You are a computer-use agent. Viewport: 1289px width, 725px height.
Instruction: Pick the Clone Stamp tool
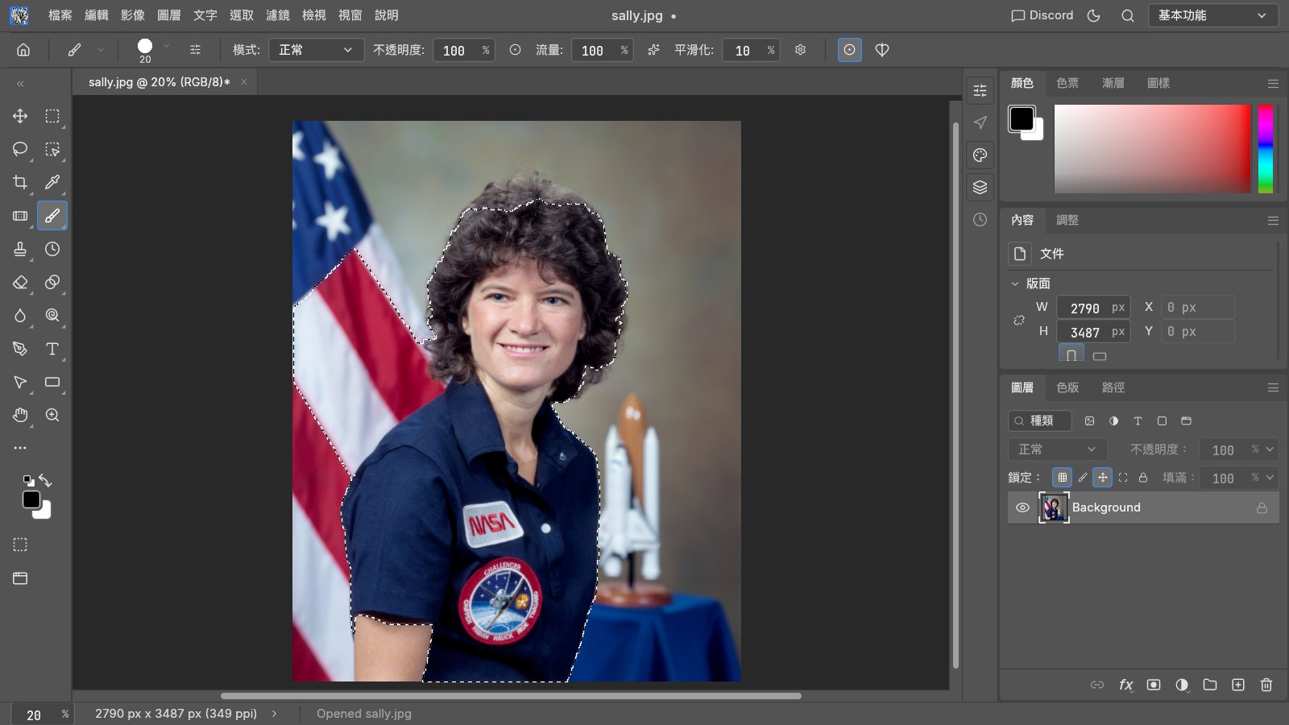click(x=20, y=249)
